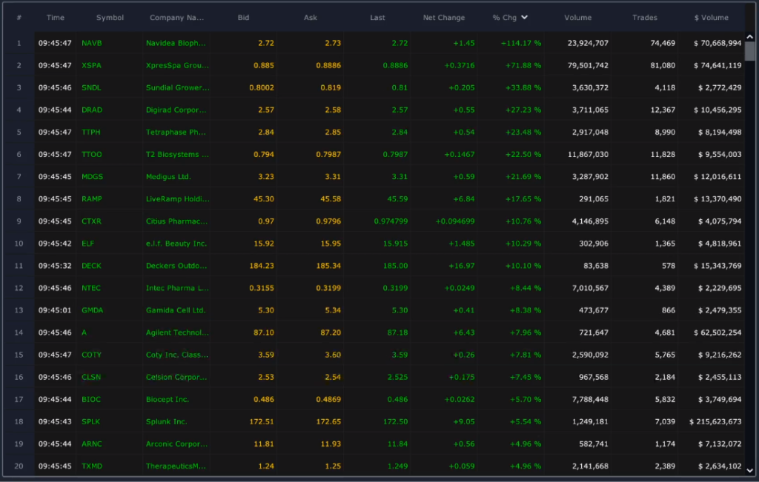This screenshot has height=482, width=759.
Task: Click dollar volume $ 215,623,673
Action: 715,421
